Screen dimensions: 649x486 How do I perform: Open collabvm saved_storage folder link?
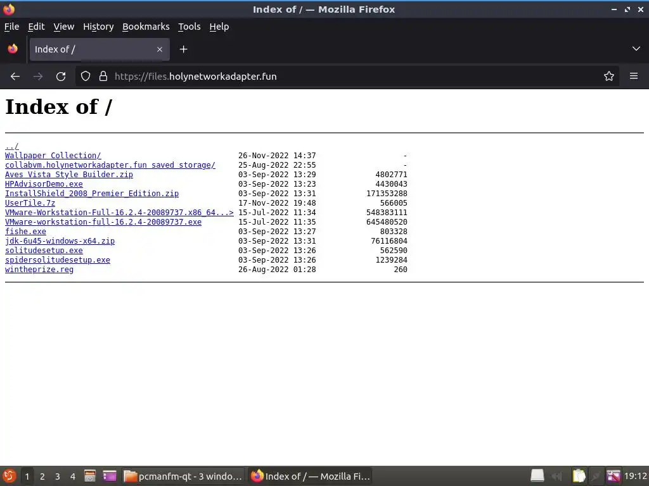pos(110,165)
